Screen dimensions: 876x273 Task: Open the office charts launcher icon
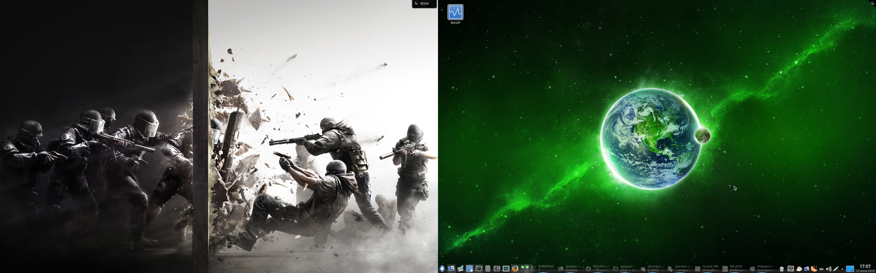[x=460, y=269]
